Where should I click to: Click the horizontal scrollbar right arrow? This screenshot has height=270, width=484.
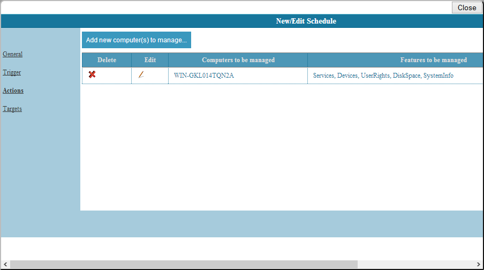point(479,265)
